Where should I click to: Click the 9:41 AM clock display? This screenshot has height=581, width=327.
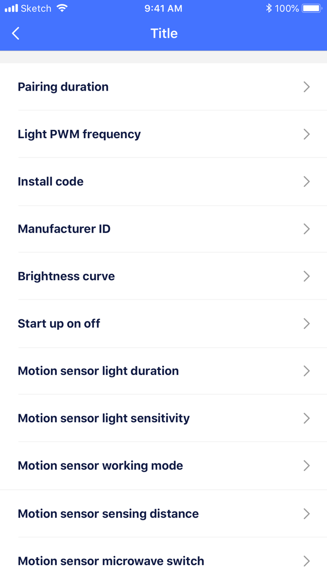[x=163, y=8]
